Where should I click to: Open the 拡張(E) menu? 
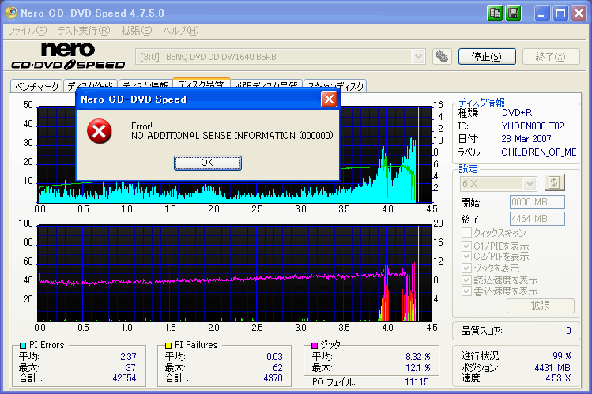tap(136, 31)
